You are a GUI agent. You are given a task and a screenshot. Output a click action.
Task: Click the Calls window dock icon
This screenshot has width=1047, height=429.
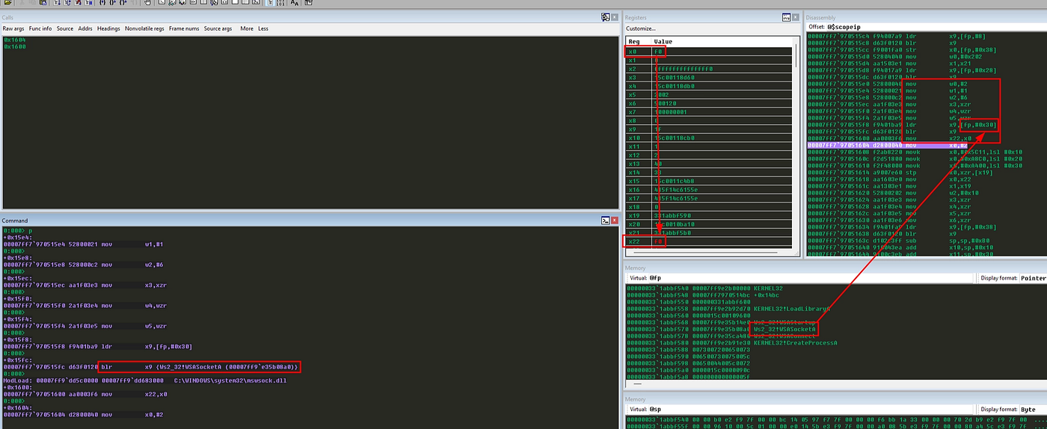[604, 17]
